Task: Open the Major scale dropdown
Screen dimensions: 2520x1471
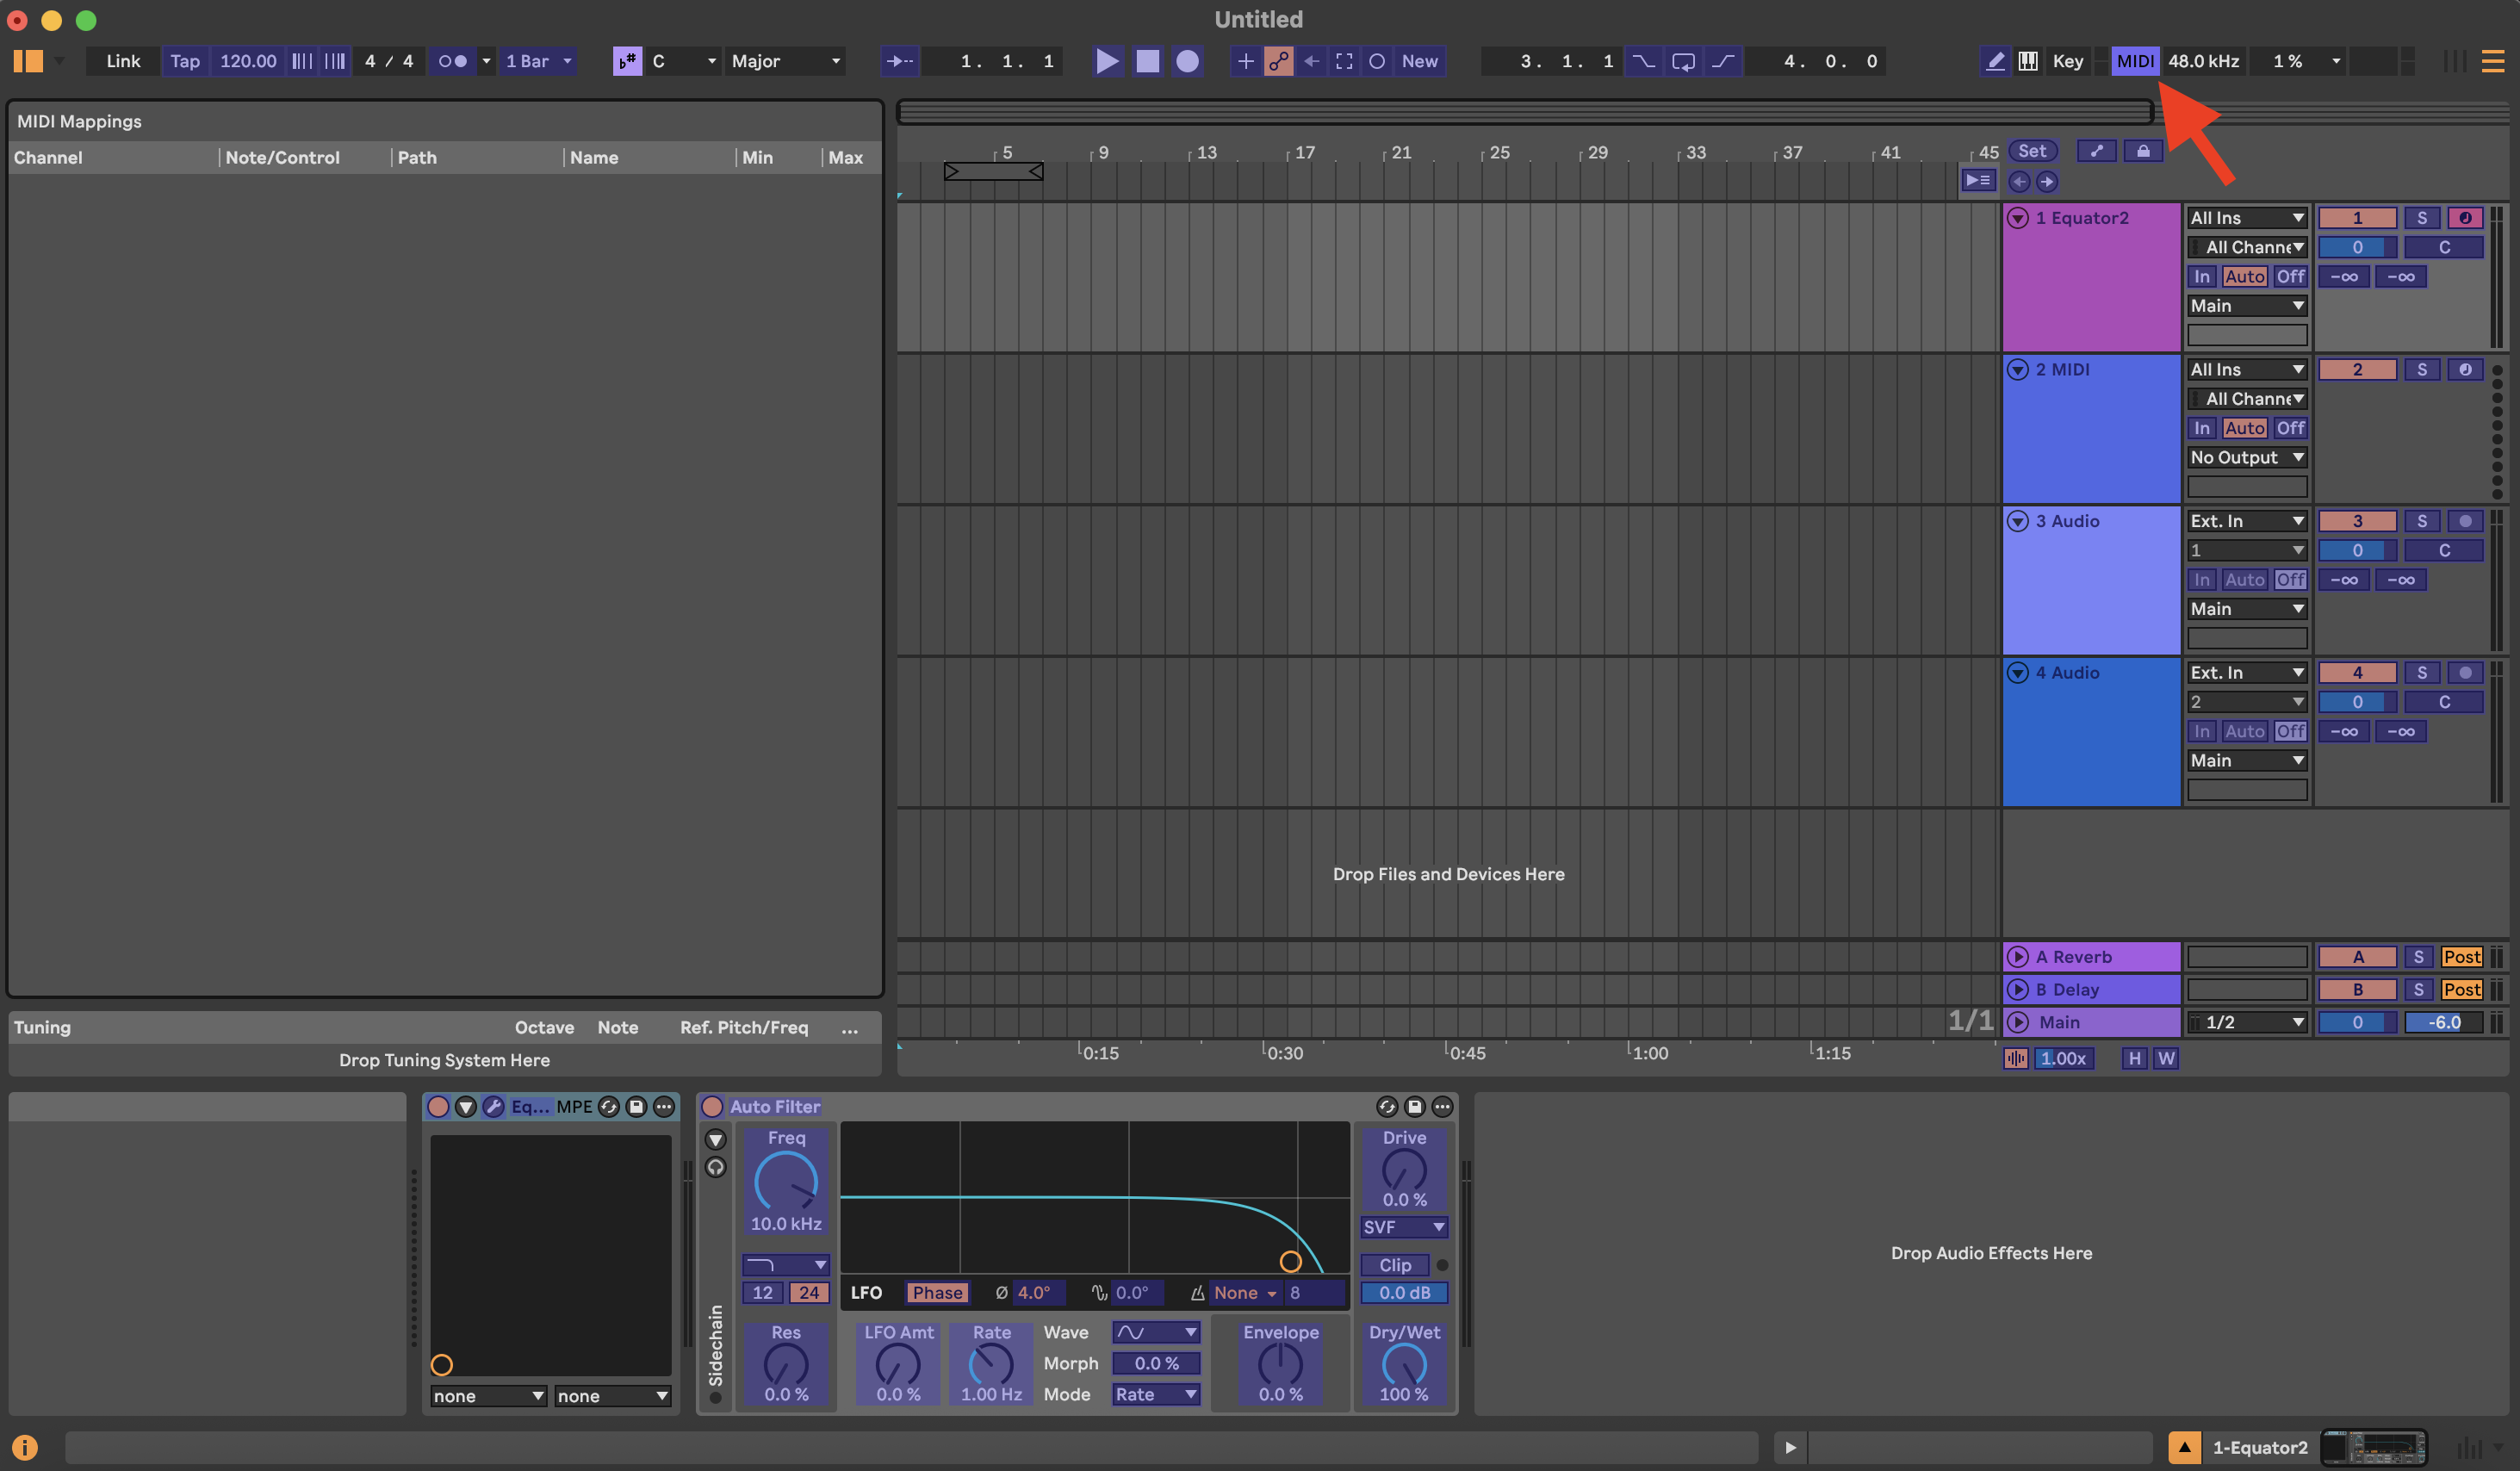Action: [786, 61]
